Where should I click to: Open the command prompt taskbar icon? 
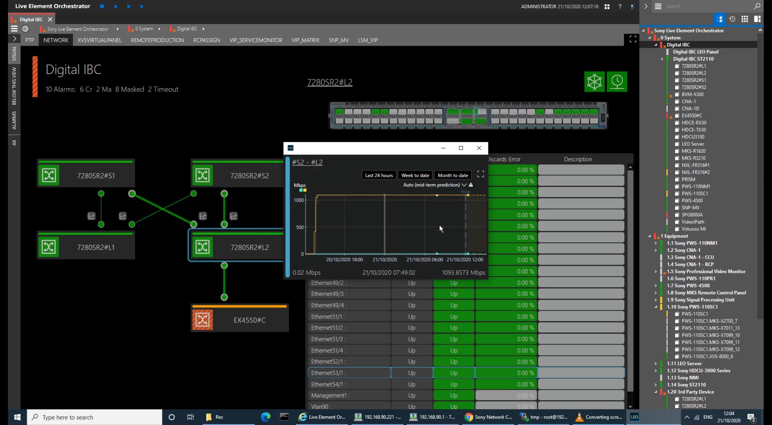click(284, 417)
